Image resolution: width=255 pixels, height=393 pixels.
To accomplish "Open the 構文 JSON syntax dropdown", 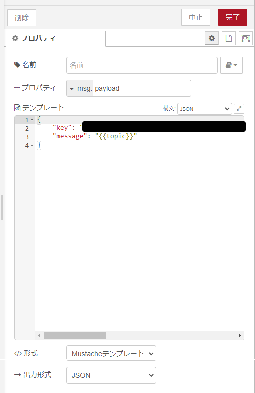I will 205,109.
